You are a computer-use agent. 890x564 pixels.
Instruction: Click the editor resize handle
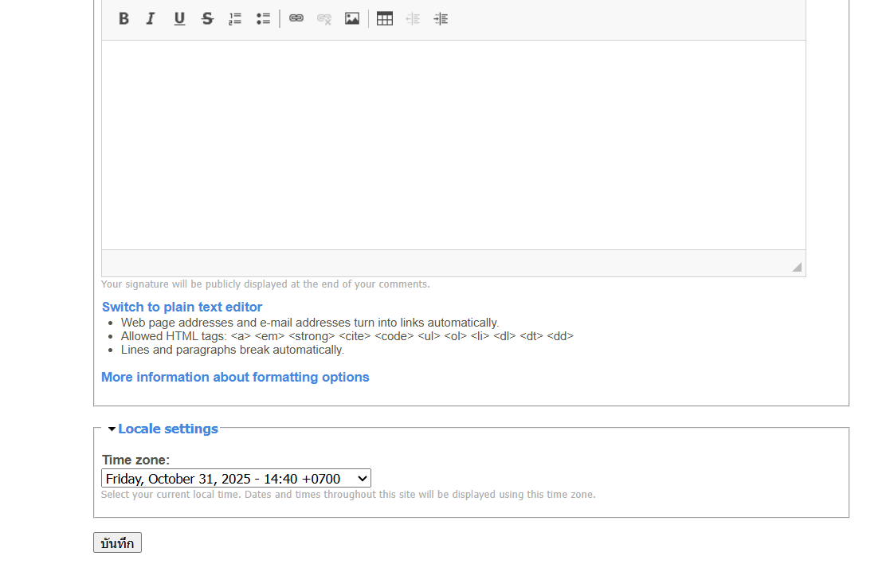[796, 267]
